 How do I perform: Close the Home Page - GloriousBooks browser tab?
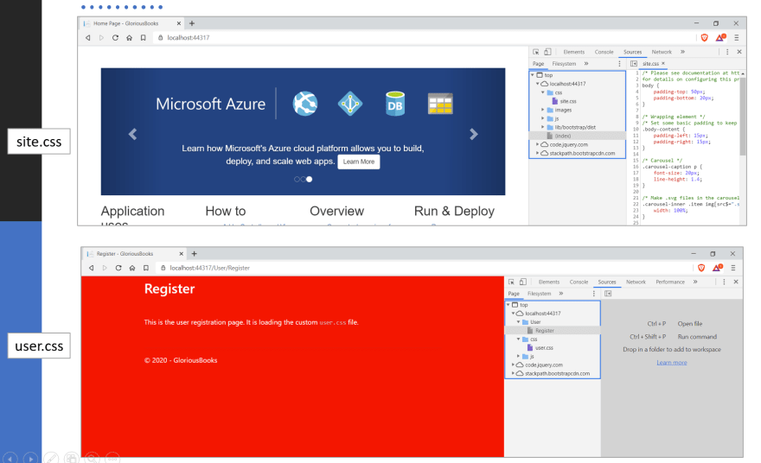tap(179, 23)
